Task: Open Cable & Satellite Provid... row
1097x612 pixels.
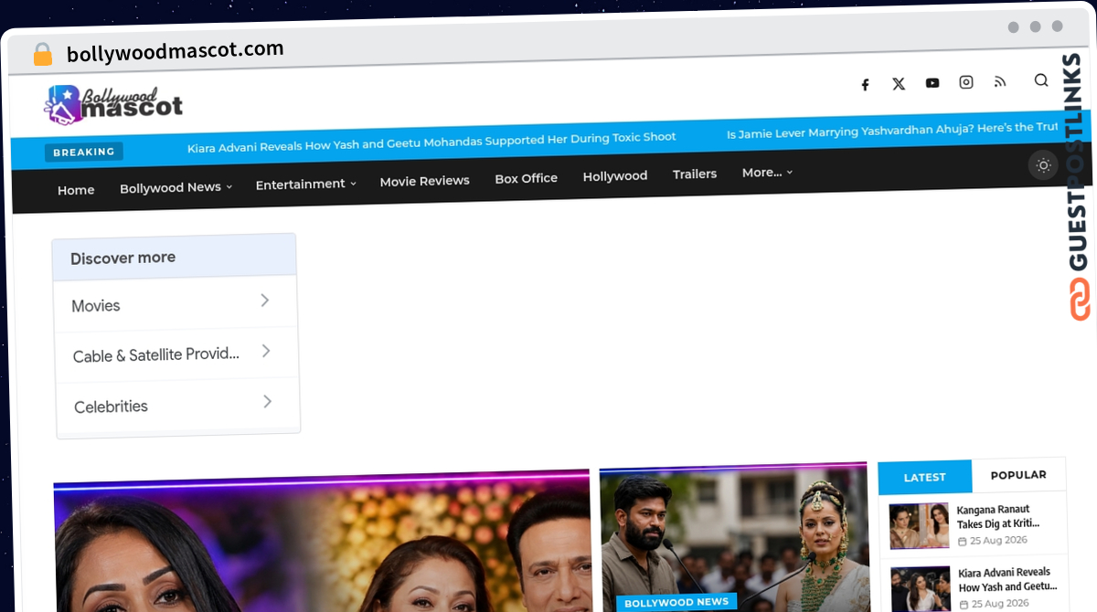Action: pyautogui.click(x=176, y=353)
